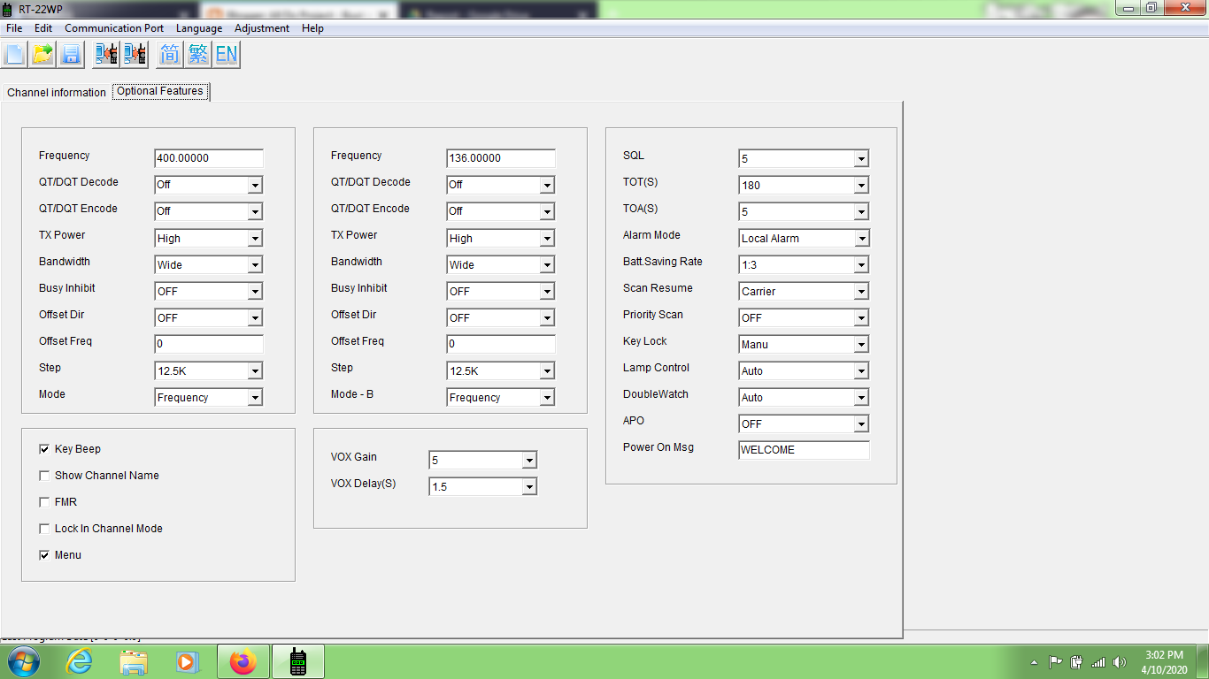Viewport: 1209px width, 679px height.
Task: Uncheck the Menu checkbox
Action: point(44,555)
